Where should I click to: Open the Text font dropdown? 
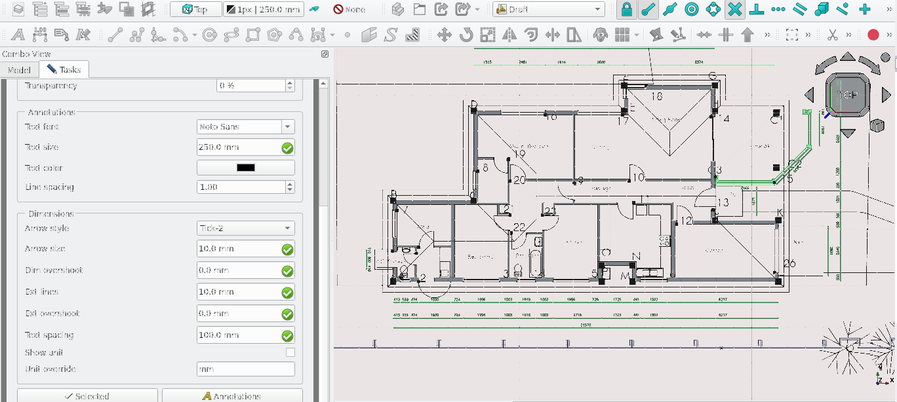pos(245,127)
